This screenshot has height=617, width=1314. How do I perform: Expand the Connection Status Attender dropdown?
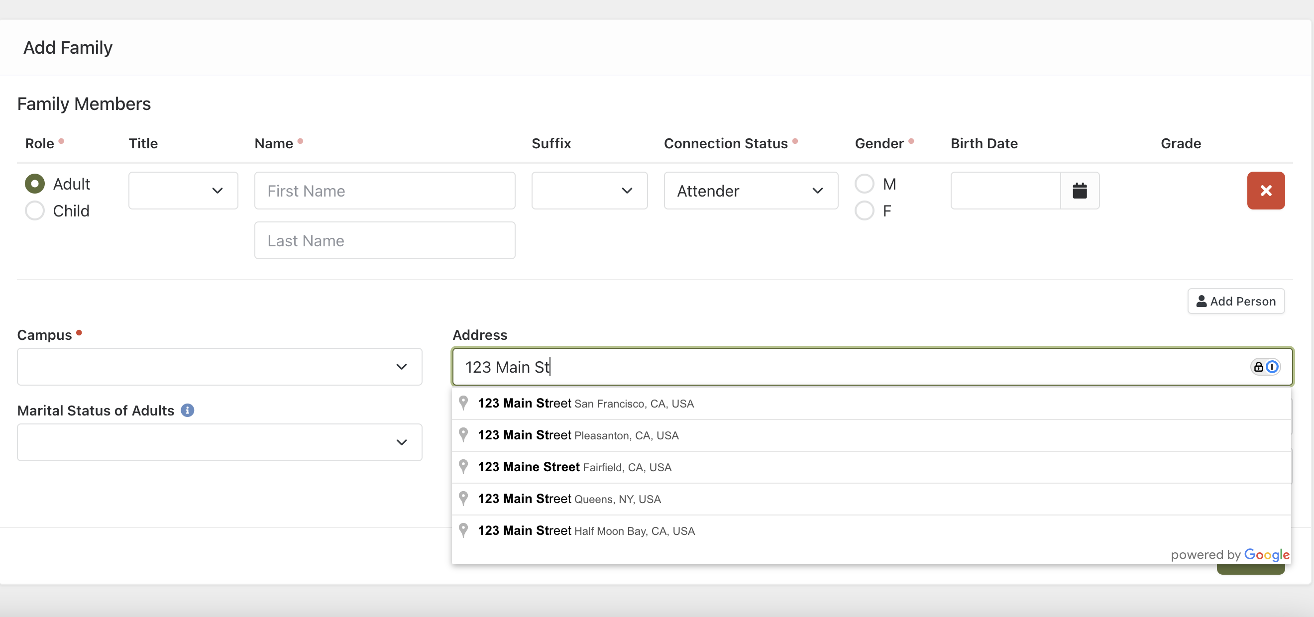tap(751, 191)
